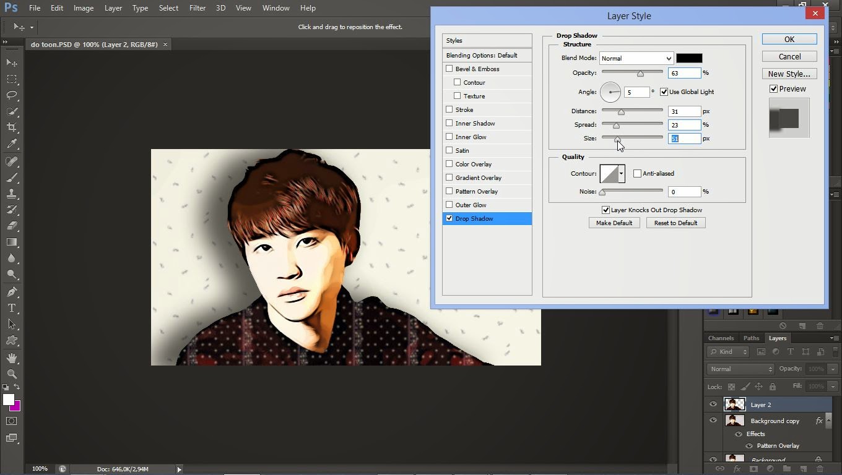Image resolution: width=842 pixels, height=475 pixels.
Task: Click the Background copy layer thumbnail
Action: click(734, 420)
